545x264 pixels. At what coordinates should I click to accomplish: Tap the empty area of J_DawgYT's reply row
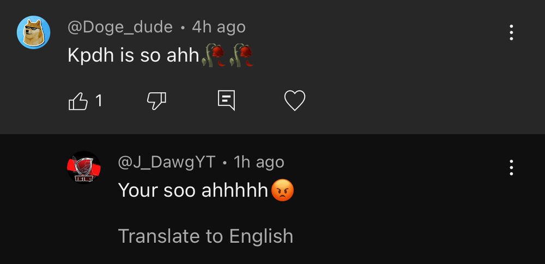(x=399, y=208)
